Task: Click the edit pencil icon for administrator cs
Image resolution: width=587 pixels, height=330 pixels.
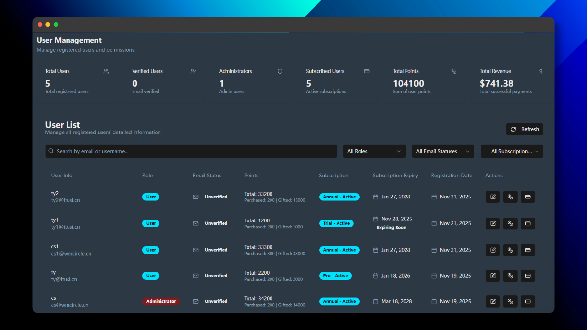Action: tap(493, 301)
